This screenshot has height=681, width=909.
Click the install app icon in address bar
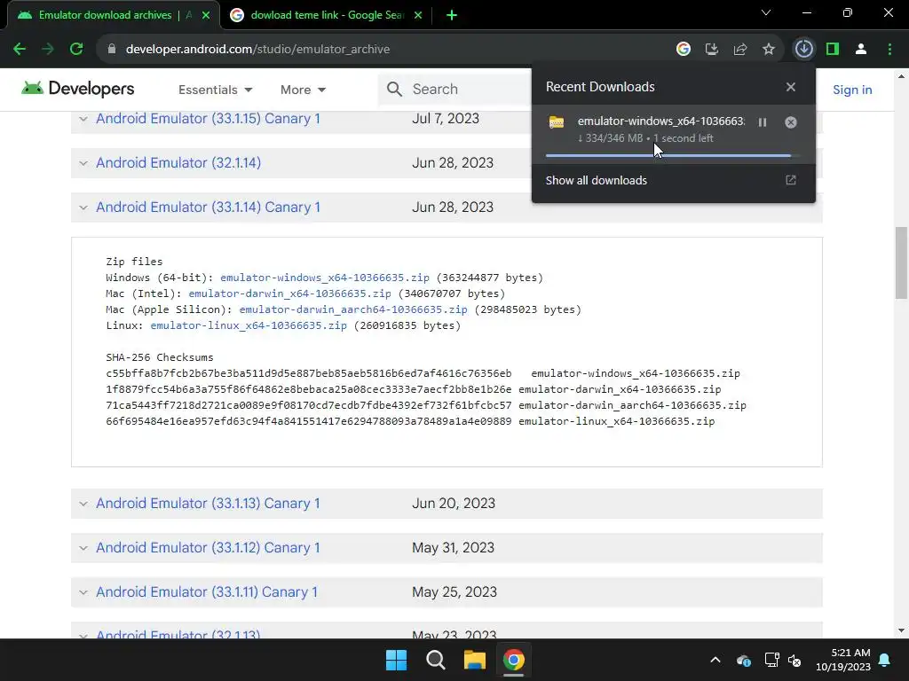point(712,50)
